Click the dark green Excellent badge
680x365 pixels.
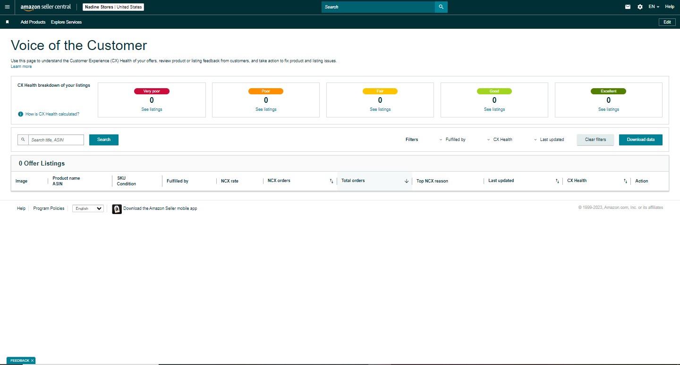click(609, 91)
